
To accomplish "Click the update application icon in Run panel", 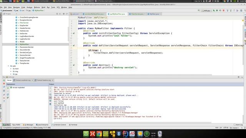I will click(x=4, y=87).
